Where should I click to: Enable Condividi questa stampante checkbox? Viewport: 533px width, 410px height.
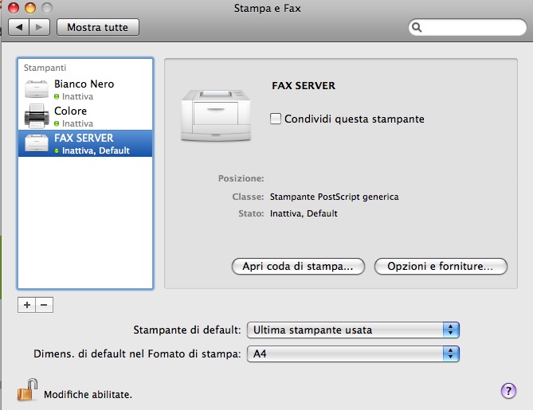coord(276,119)
